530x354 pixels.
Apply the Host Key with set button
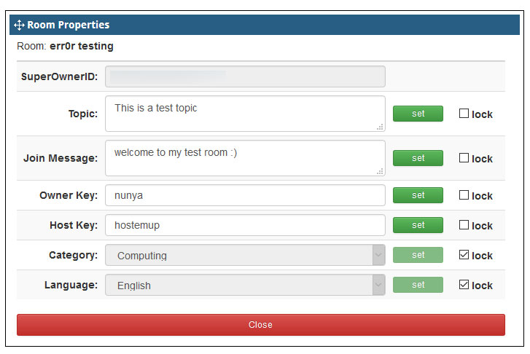coord(418,225)
